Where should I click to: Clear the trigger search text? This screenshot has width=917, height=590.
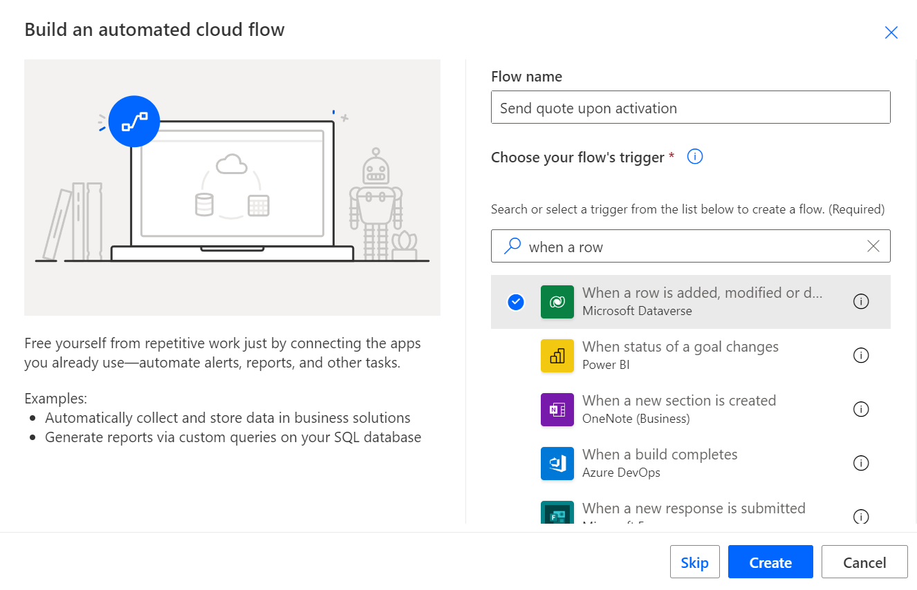point(873,247)
